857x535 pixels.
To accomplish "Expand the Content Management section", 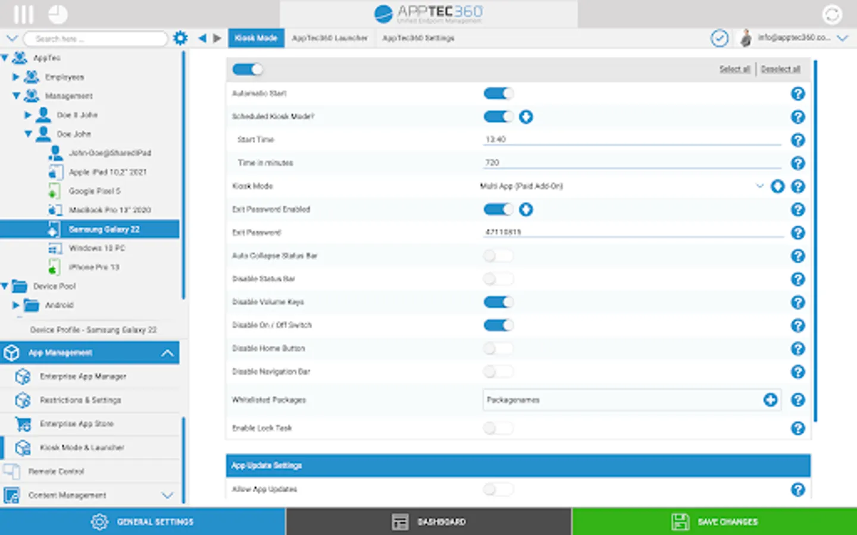I will [167, 495].
